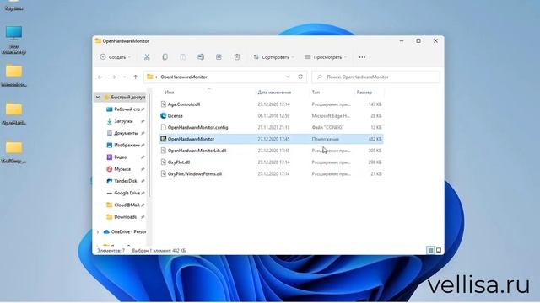The width and height of the screenshot is (540, 303).
Task: Open Видео in sidebar
Action: 126,157
